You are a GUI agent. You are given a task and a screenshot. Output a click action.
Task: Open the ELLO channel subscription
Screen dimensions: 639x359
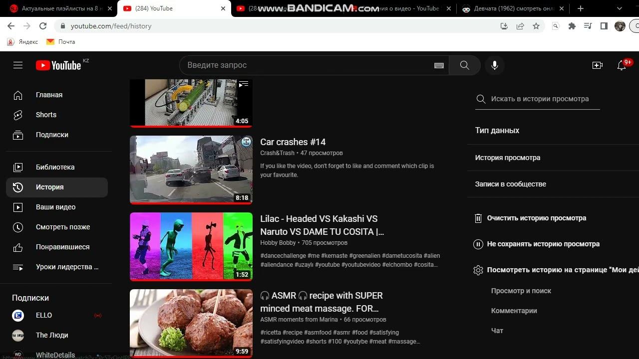point(57,315)
